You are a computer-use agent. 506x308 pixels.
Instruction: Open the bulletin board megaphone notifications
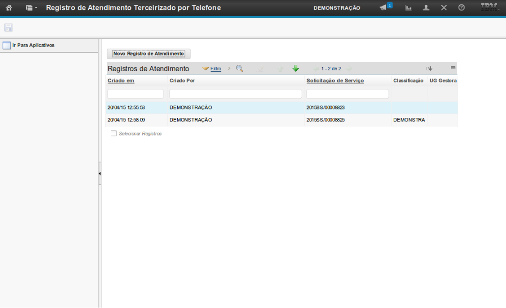pos(384,7)
